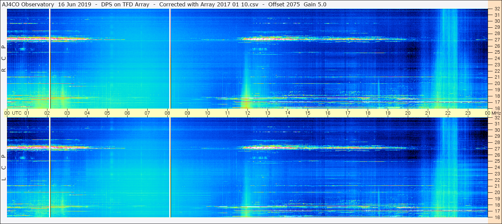Select the 25 MHz tick in RCP panel
Viewport: 502px width, 224px height.
[497, 52]
